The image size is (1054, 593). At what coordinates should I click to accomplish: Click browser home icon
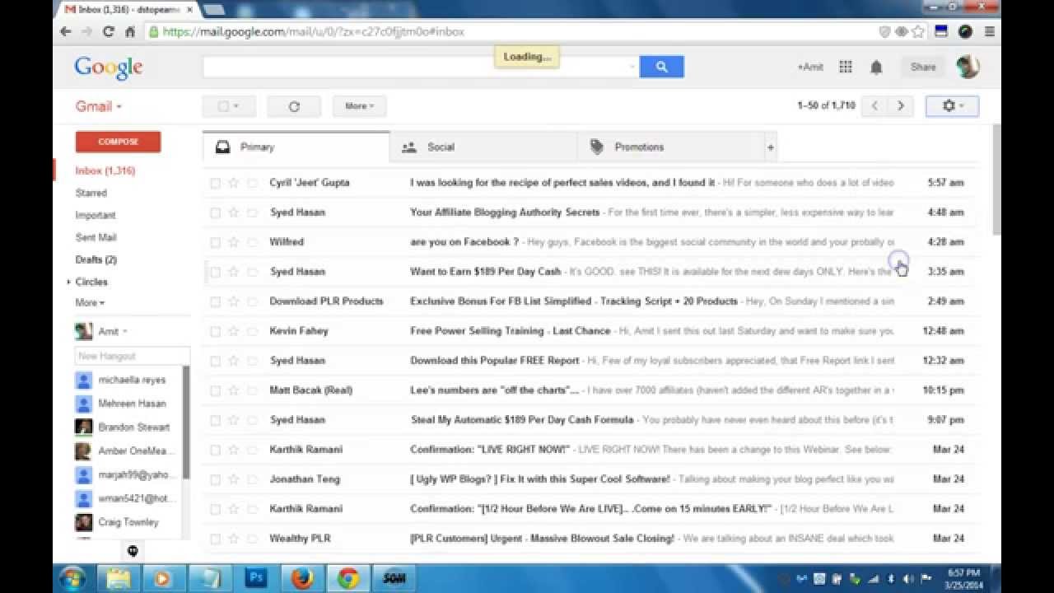(x=129, y=32)
